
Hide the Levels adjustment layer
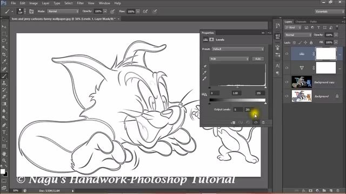point(287,54)
